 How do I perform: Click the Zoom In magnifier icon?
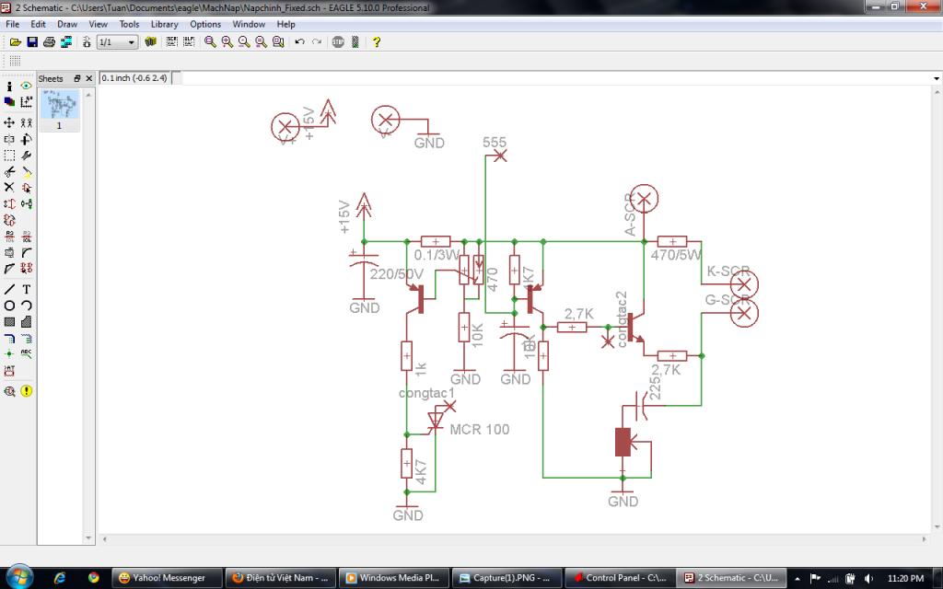click(227, 42)
